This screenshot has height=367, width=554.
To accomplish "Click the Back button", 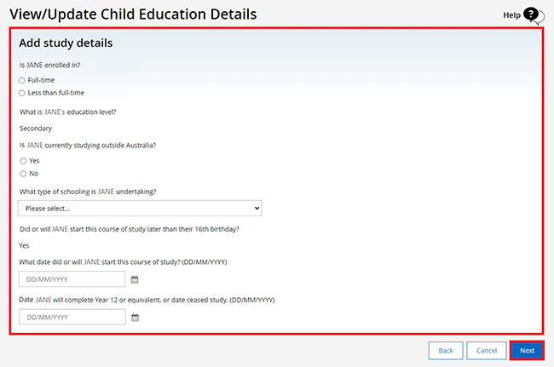I will pos(446,351).
